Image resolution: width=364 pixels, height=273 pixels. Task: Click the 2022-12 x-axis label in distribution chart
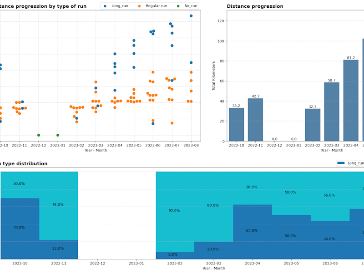pyautogui.click(x=97, y=263)
